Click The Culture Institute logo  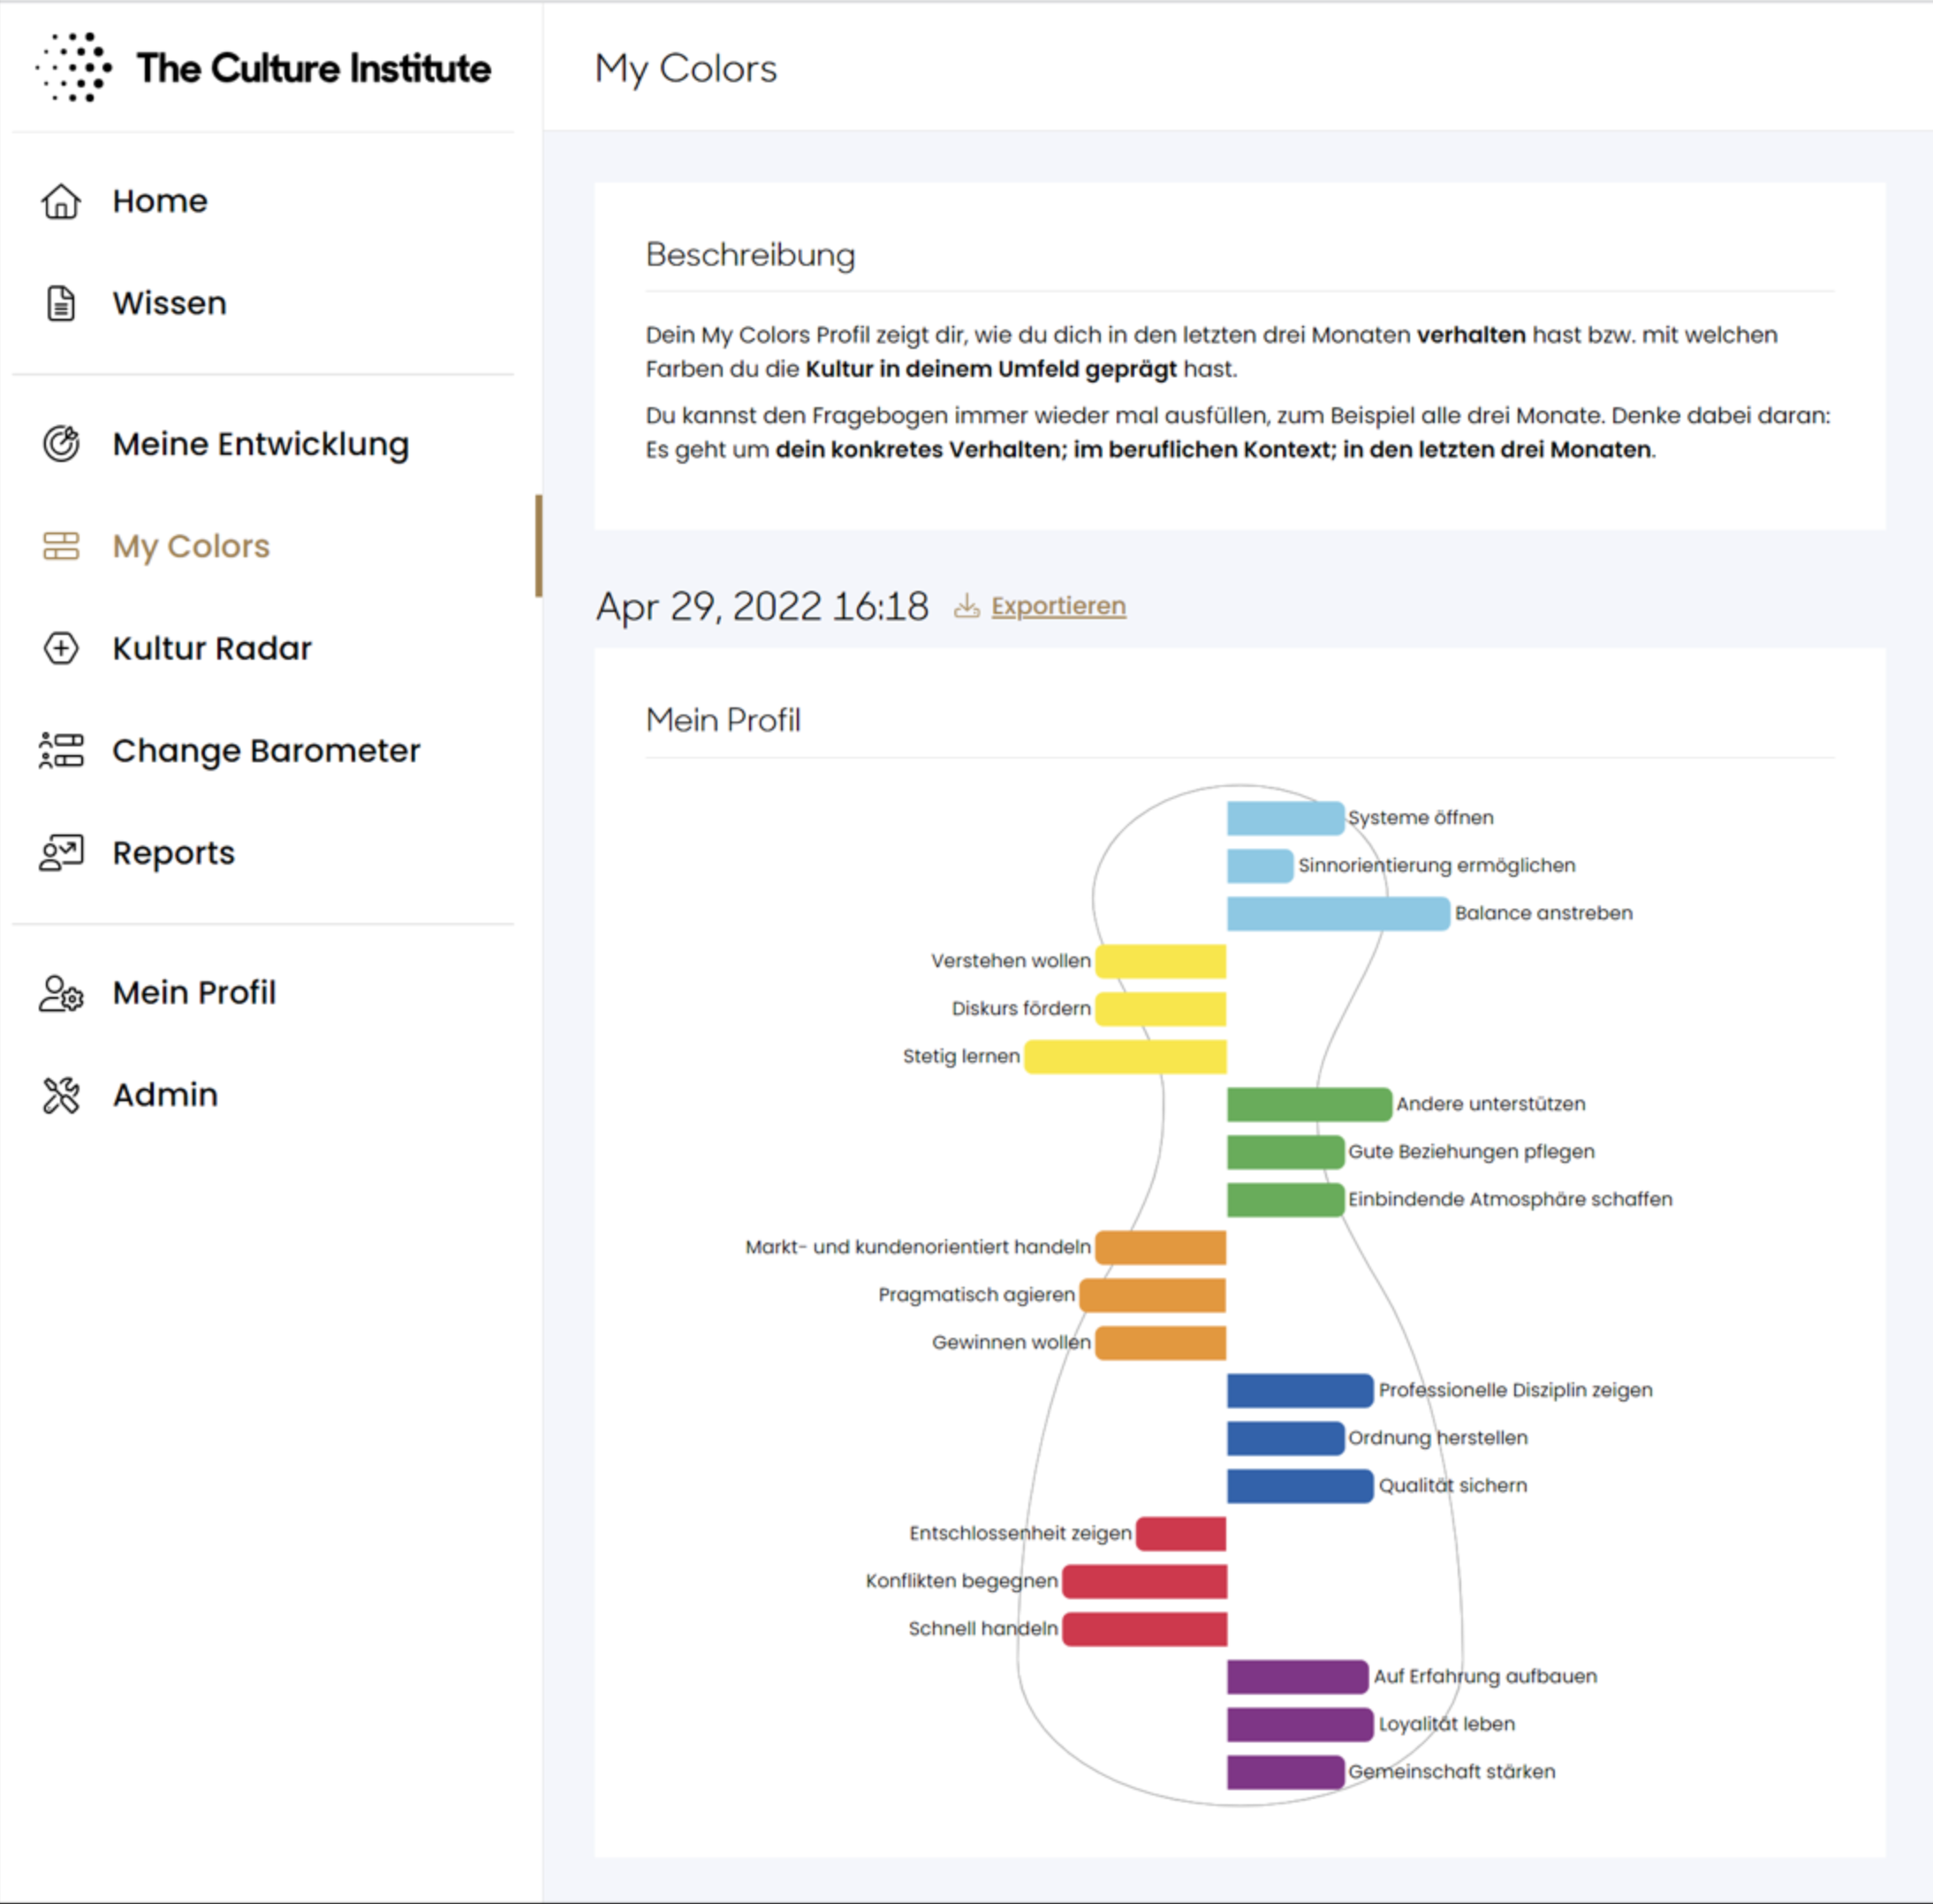tap(264, 68)
